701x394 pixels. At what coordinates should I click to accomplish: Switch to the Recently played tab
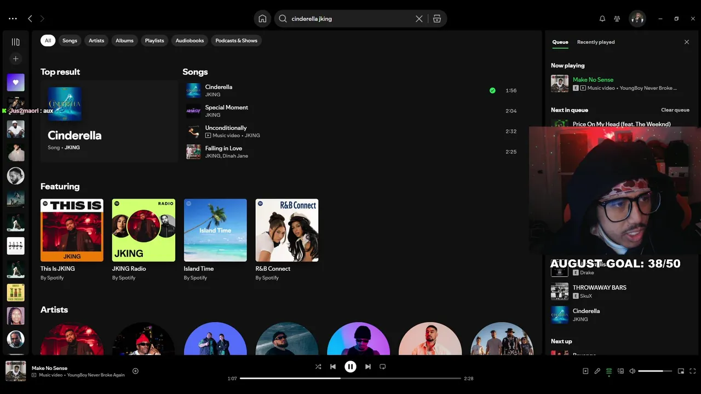pyautogui.click(x=596, y=42)
